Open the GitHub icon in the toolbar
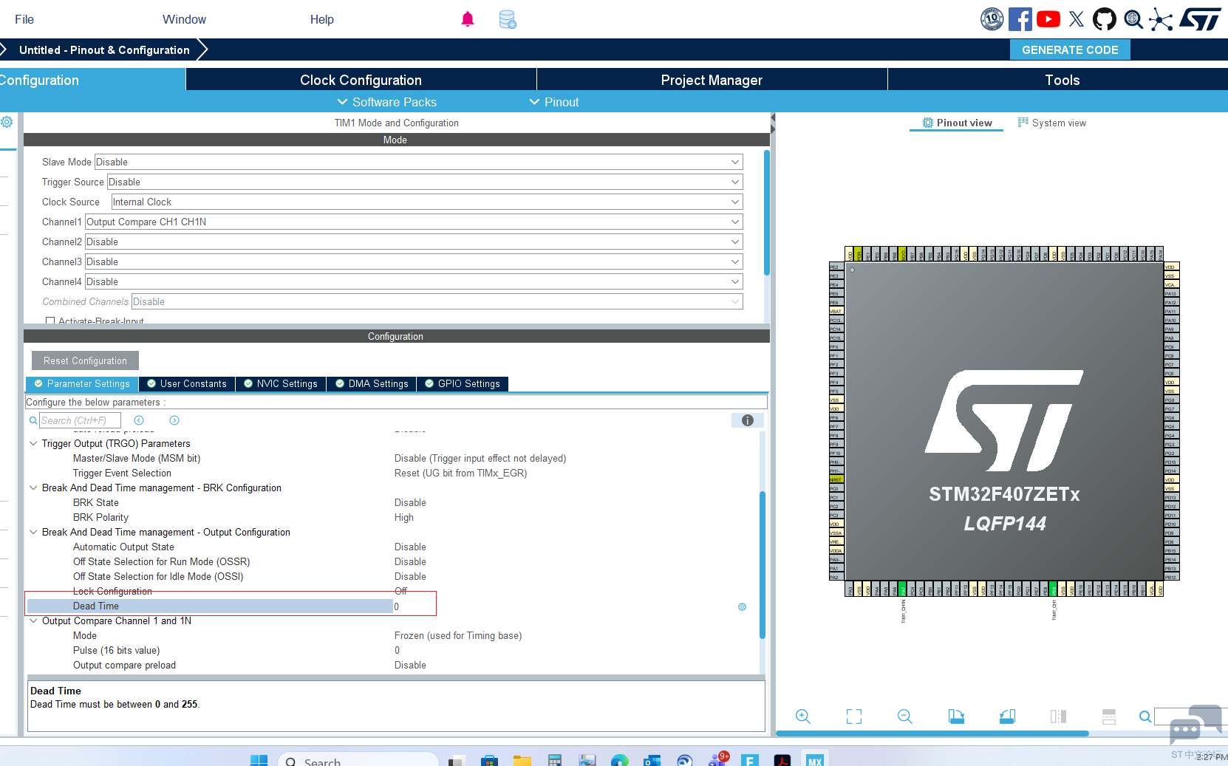The height and width of the screenshot is (766, 1228). [x=1104, y=19]
